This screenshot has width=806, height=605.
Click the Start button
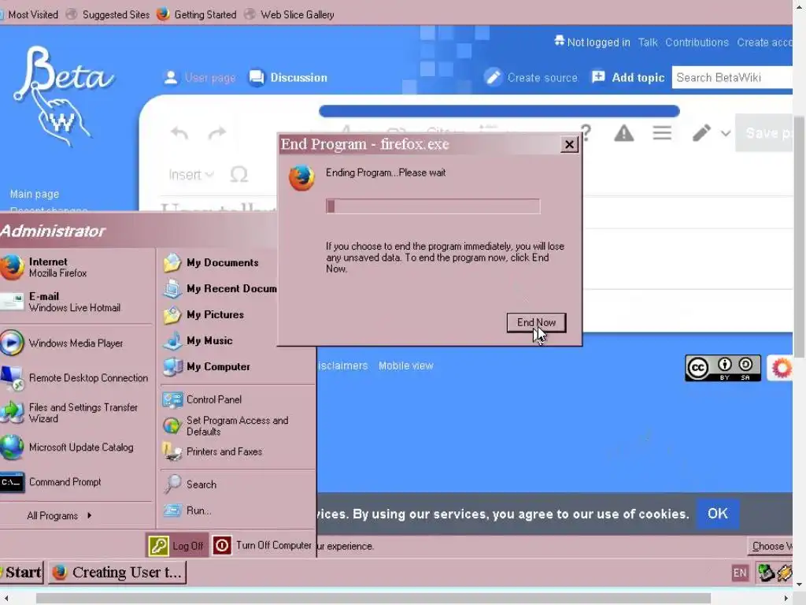[21, 573]
